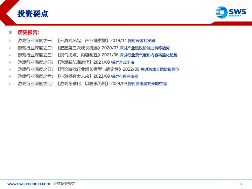Image resolution: width=252 pixels, height=189 pixels.
Task: Click the footer text 证券研究报告
Action: (64, 183)
